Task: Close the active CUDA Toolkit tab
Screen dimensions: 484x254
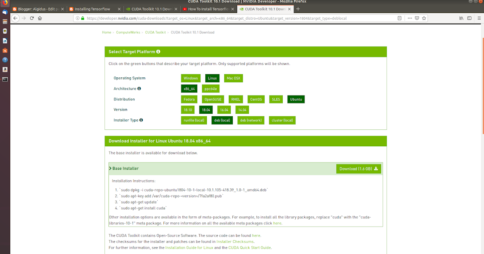Action: (288, 8)
